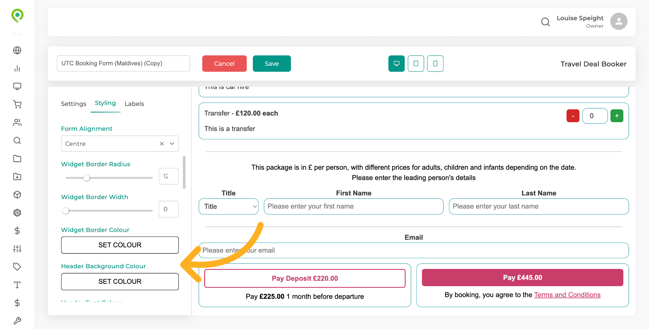Image resolution: width=649 pixels, height=329 pixels.
Task: Click the First Name input field
Action: point(354,207)
